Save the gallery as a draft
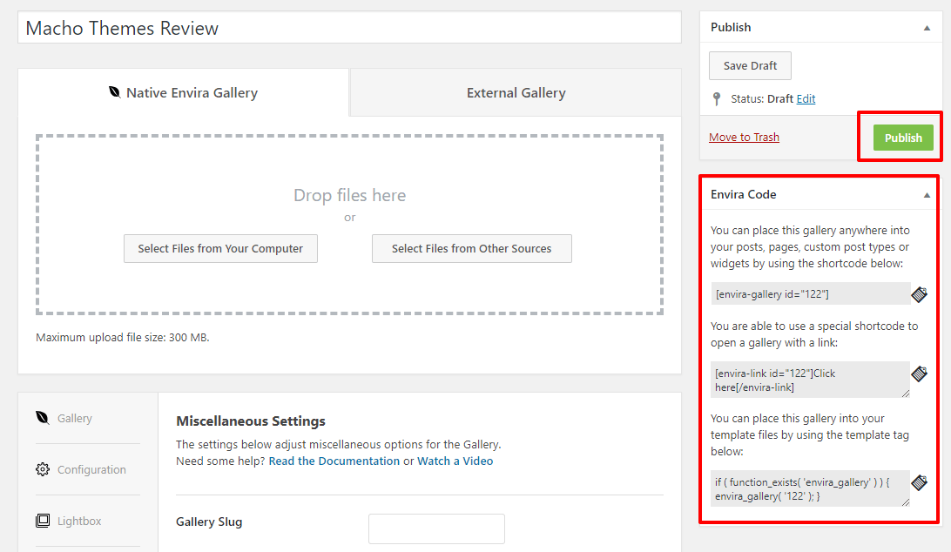Viewport: 951px width, 552px height. click(750, 65)
